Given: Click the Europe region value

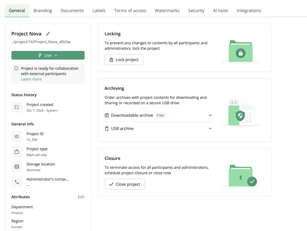Looking at the screenshot, I should tap(17, 227).
